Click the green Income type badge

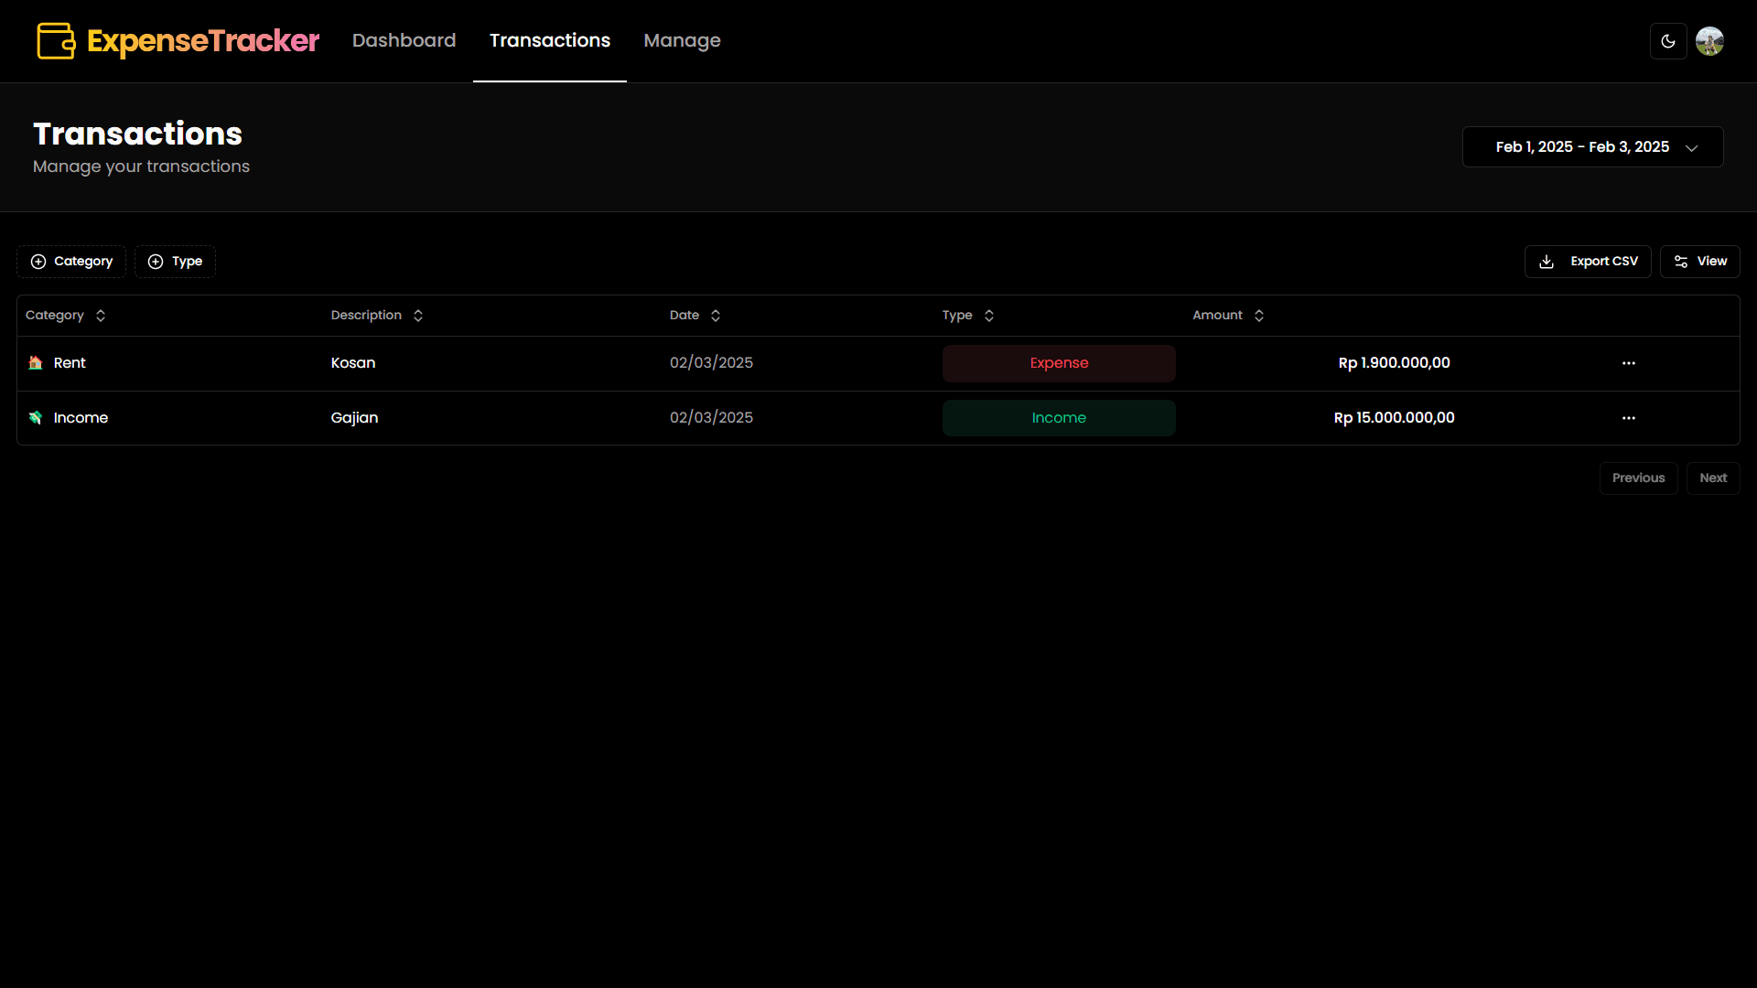tap(1059, 418)
